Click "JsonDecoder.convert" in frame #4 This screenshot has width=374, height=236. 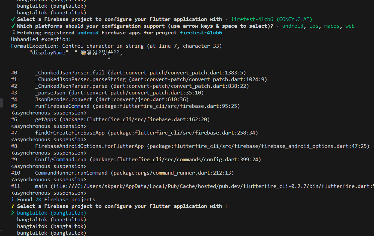click(x=64, y=99)
